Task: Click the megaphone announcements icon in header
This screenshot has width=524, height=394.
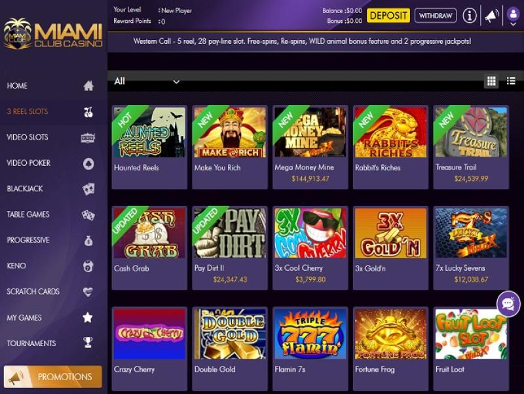Action: coord(492,16)
